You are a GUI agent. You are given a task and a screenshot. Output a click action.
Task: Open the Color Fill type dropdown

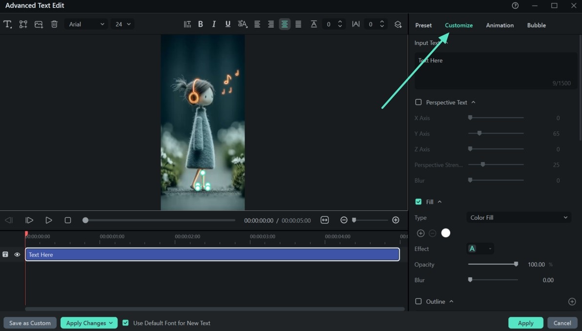(x=519, y=218)
